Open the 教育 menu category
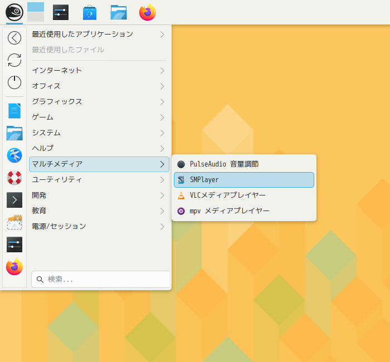Screen dimensions: 390x362 99,211
